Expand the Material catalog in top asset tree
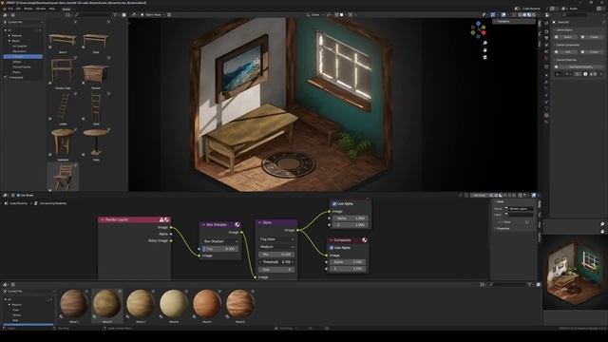 (x=9, y=36)
